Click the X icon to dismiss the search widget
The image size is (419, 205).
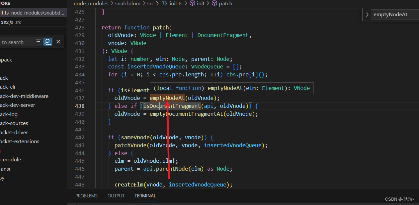tap(58, 41)
